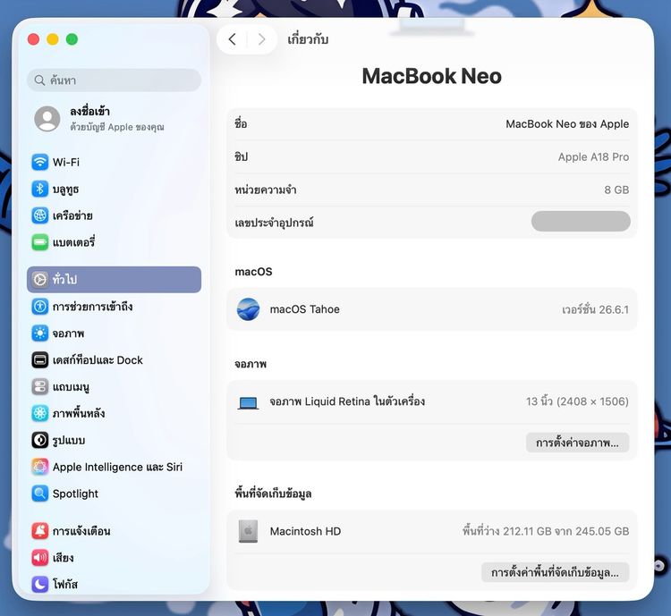Click the blurred serial number field

click(581, 221)
